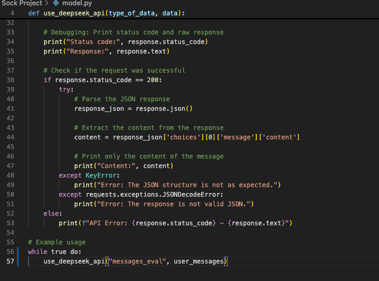The height and width of the screenshot is (281, 379).
Task: Select the model.py breadcrumb item
Action: coord(77,4)
